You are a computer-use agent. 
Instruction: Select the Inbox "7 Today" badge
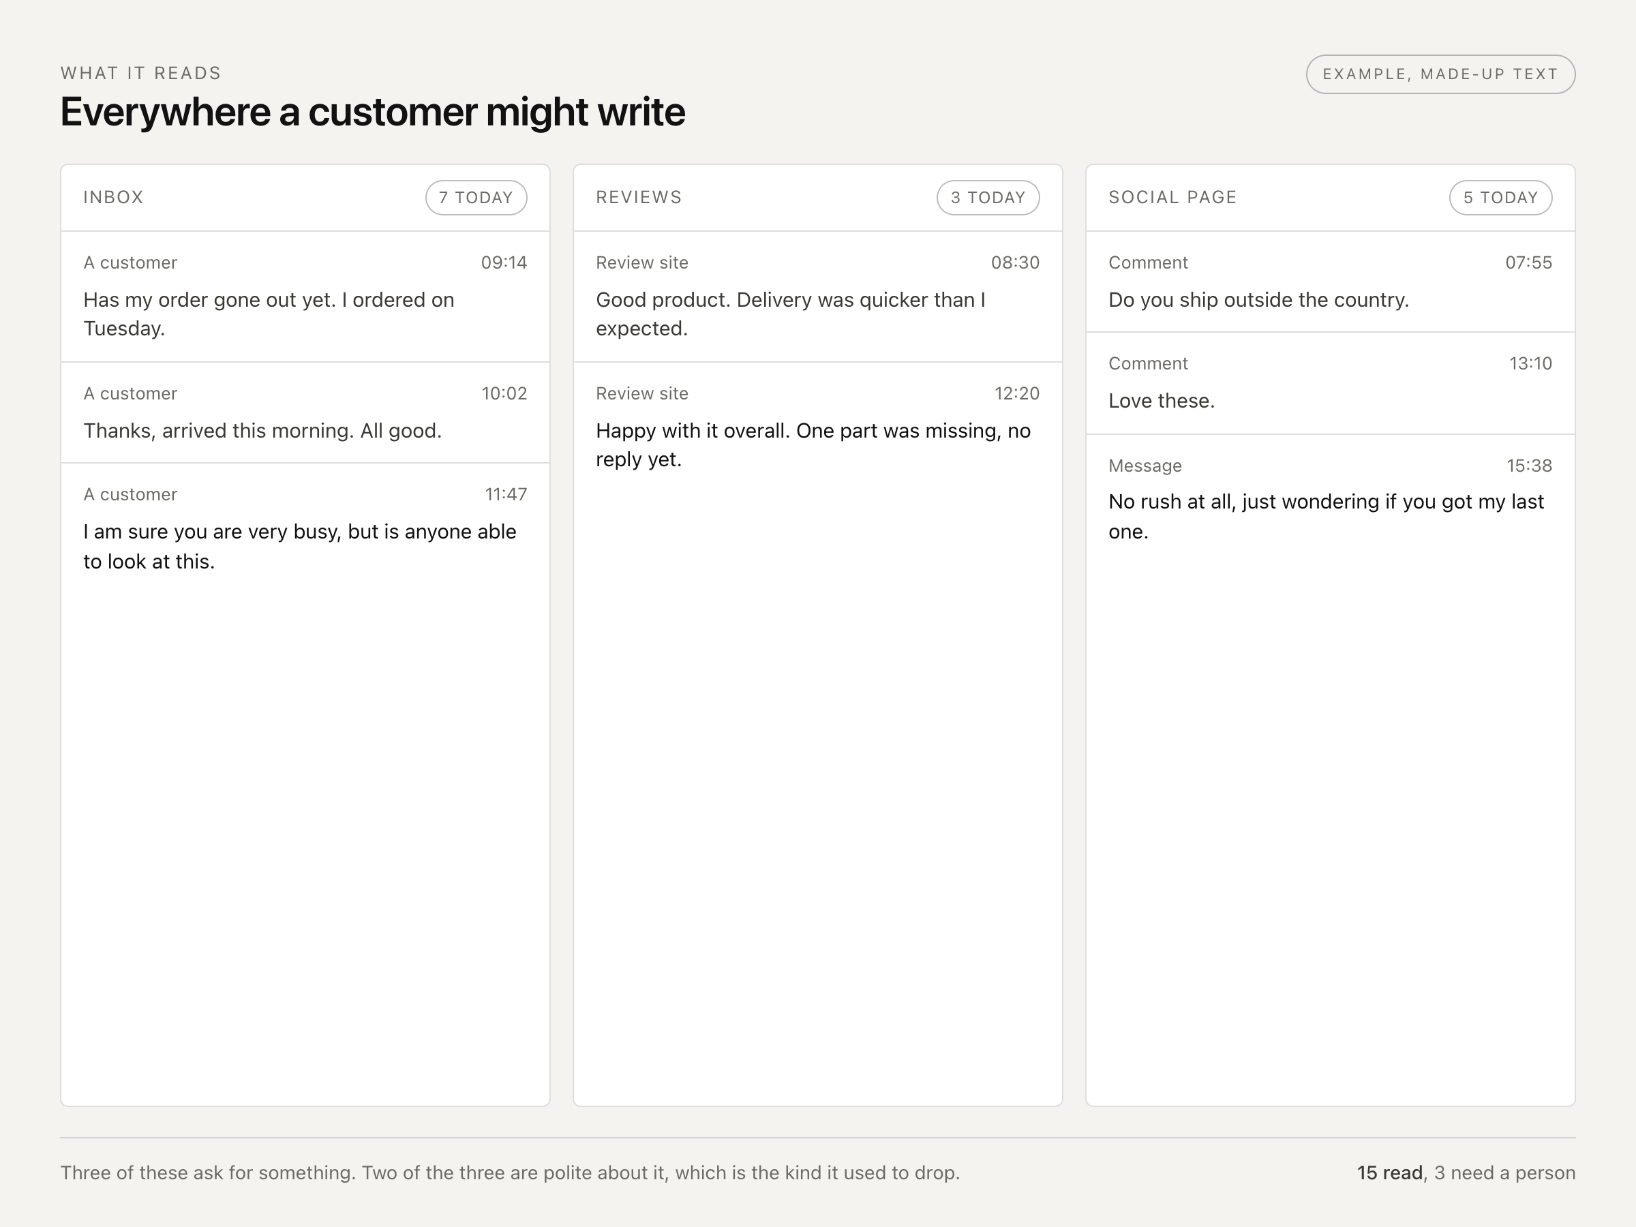(476, 198)
